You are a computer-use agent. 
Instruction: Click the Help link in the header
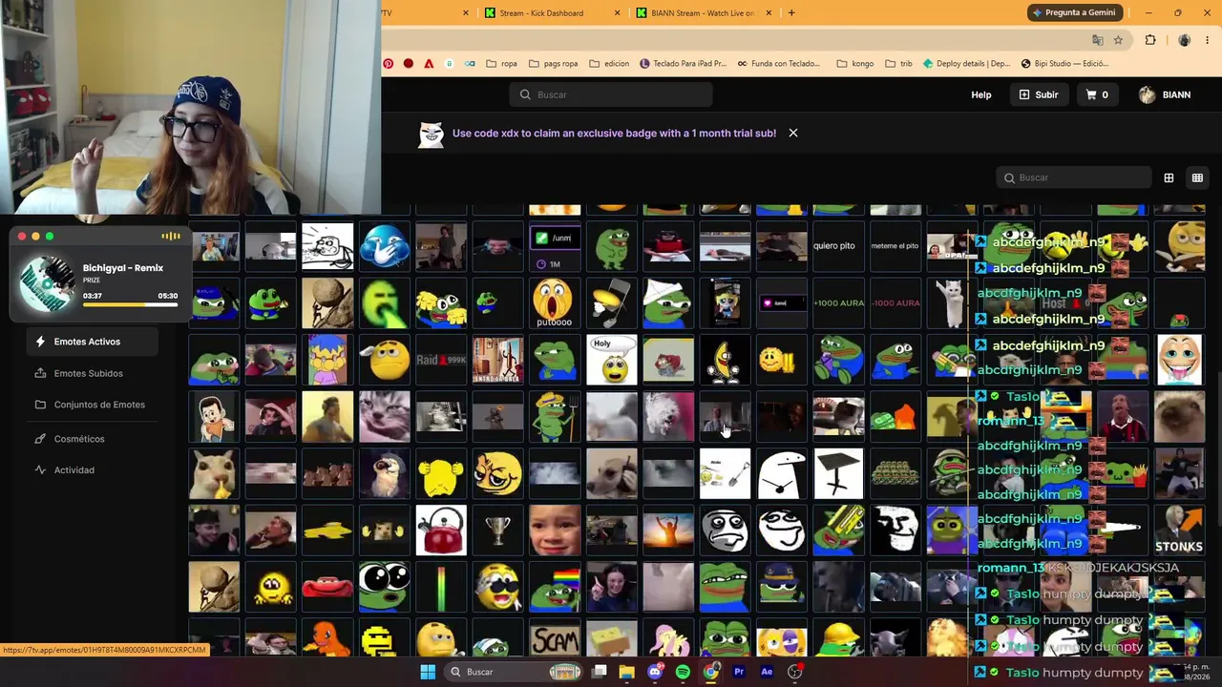pyautogui.click(x=981, y=94)
